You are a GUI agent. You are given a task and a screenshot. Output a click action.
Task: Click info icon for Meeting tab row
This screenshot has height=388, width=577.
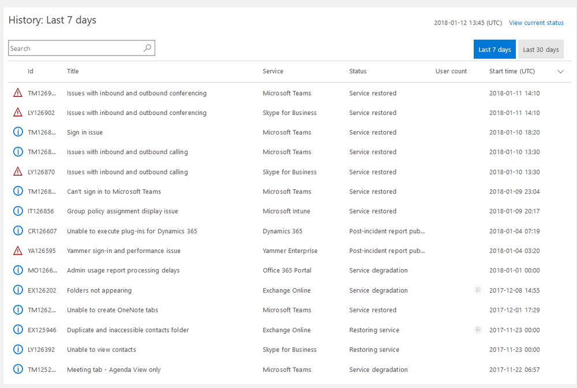pyautogui.click(x=18, y=369)
